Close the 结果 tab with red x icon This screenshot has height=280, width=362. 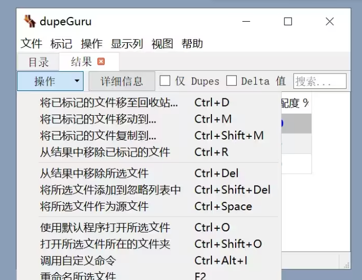pyautogui.click(x=101, y=62)
